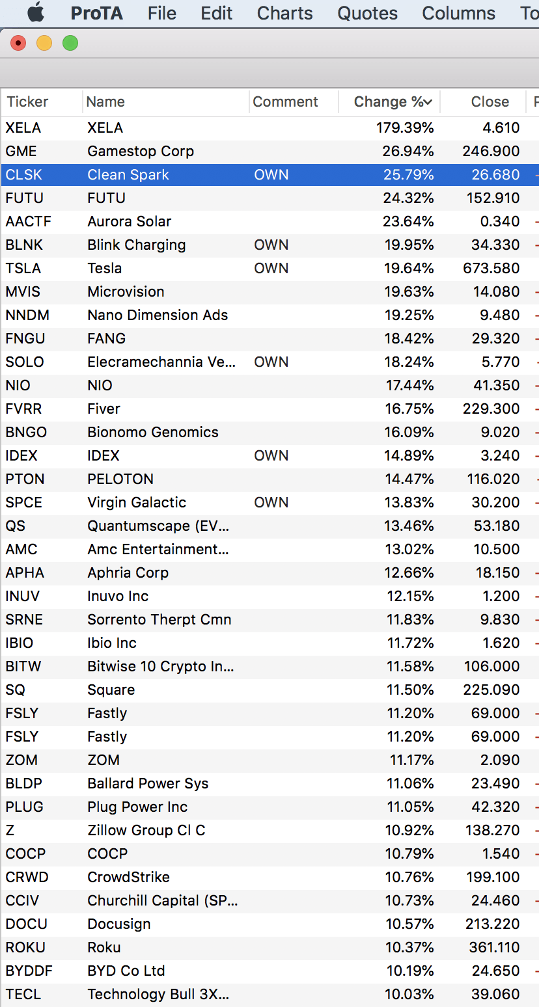Screen dimensions: 539x1007
Task: Click the yellow minimize window button
Action: (44, 43)
